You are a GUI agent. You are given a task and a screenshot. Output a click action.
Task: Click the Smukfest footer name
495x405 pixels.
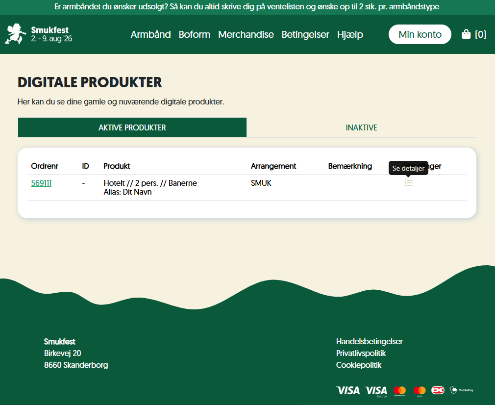[60, 341]
